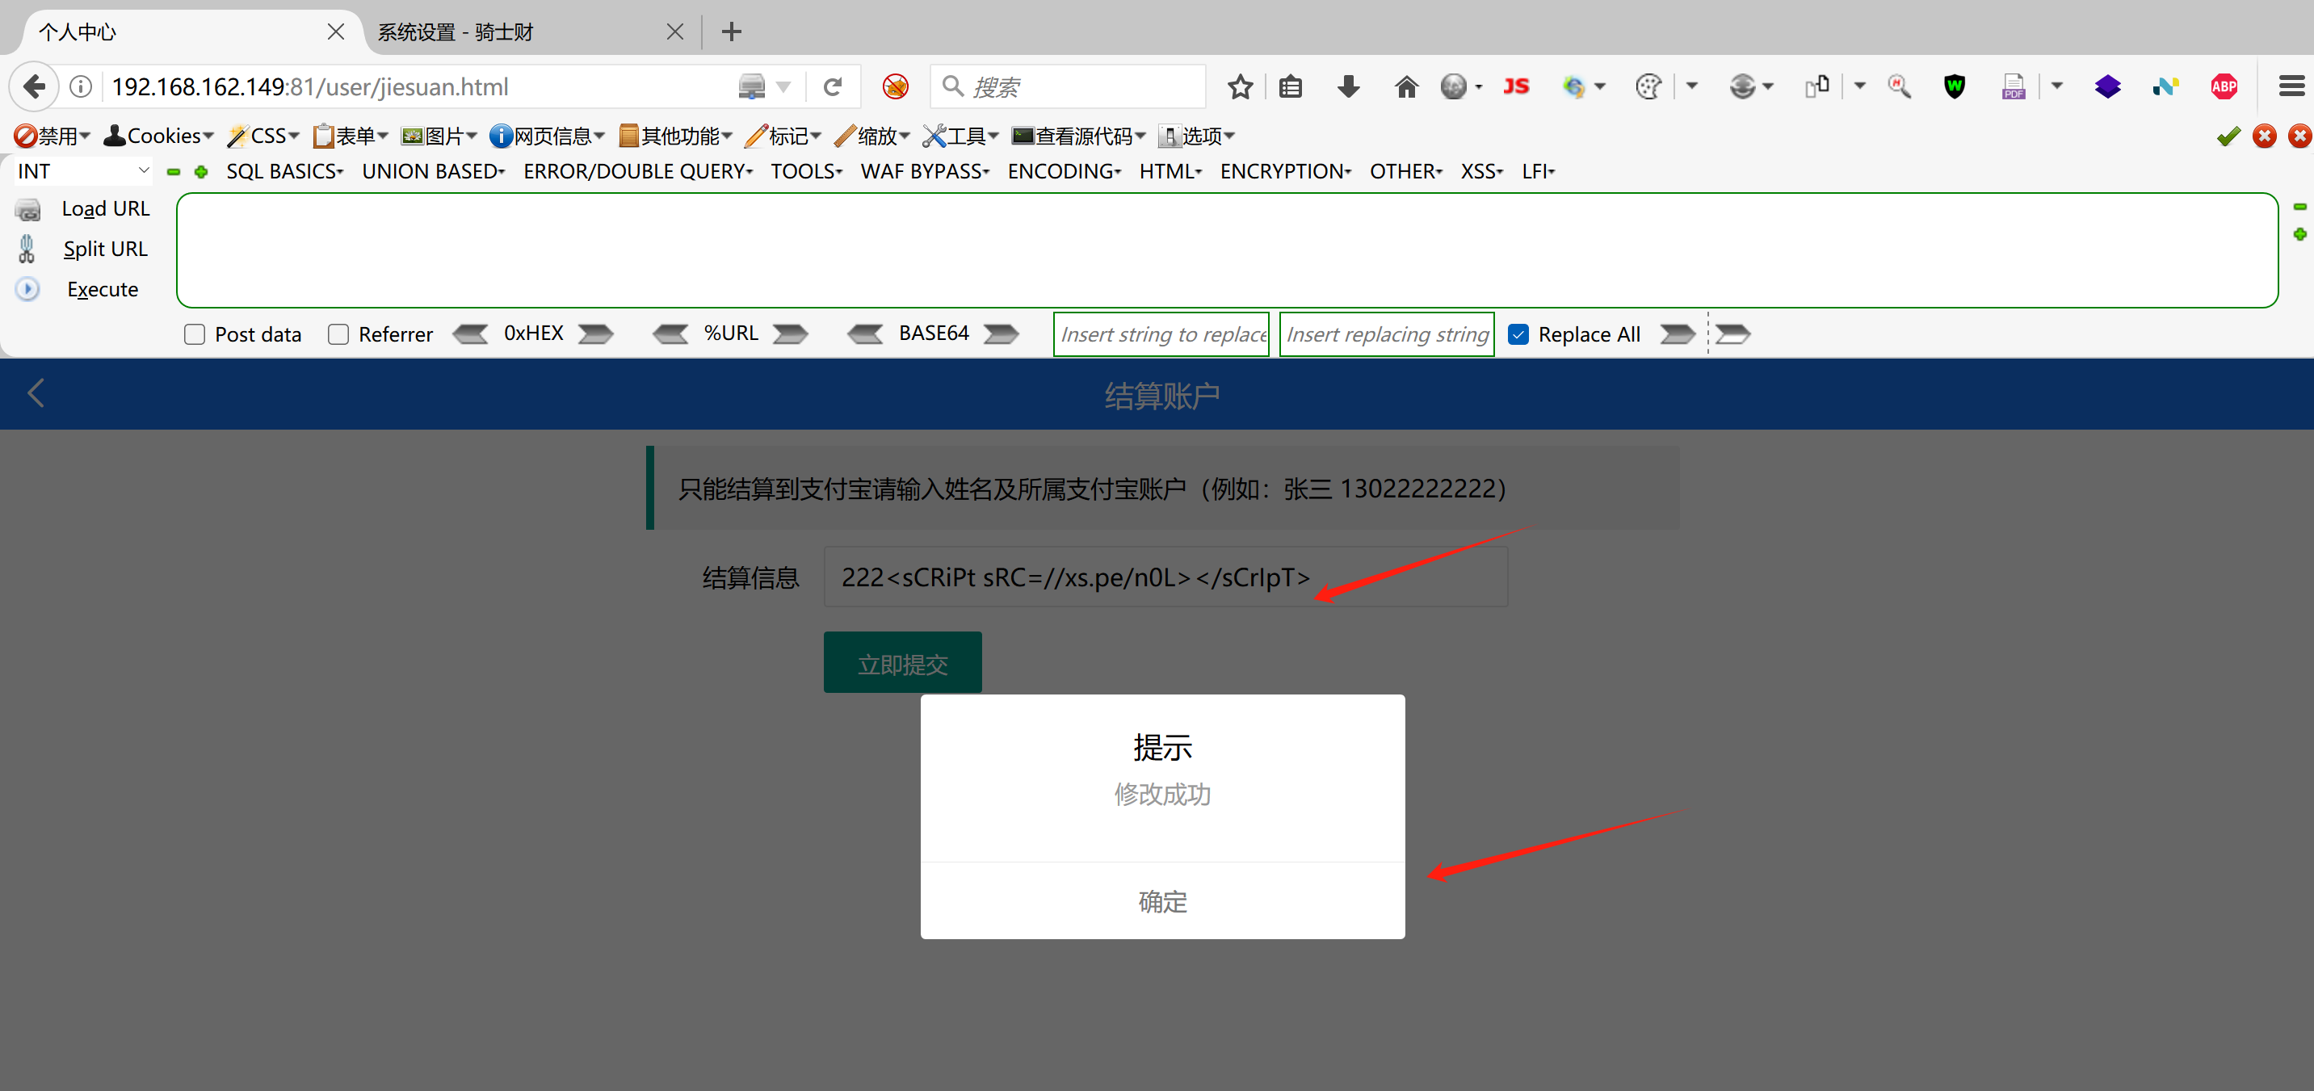
Task: Open the INT type dropdown
Action: [82, 170]
